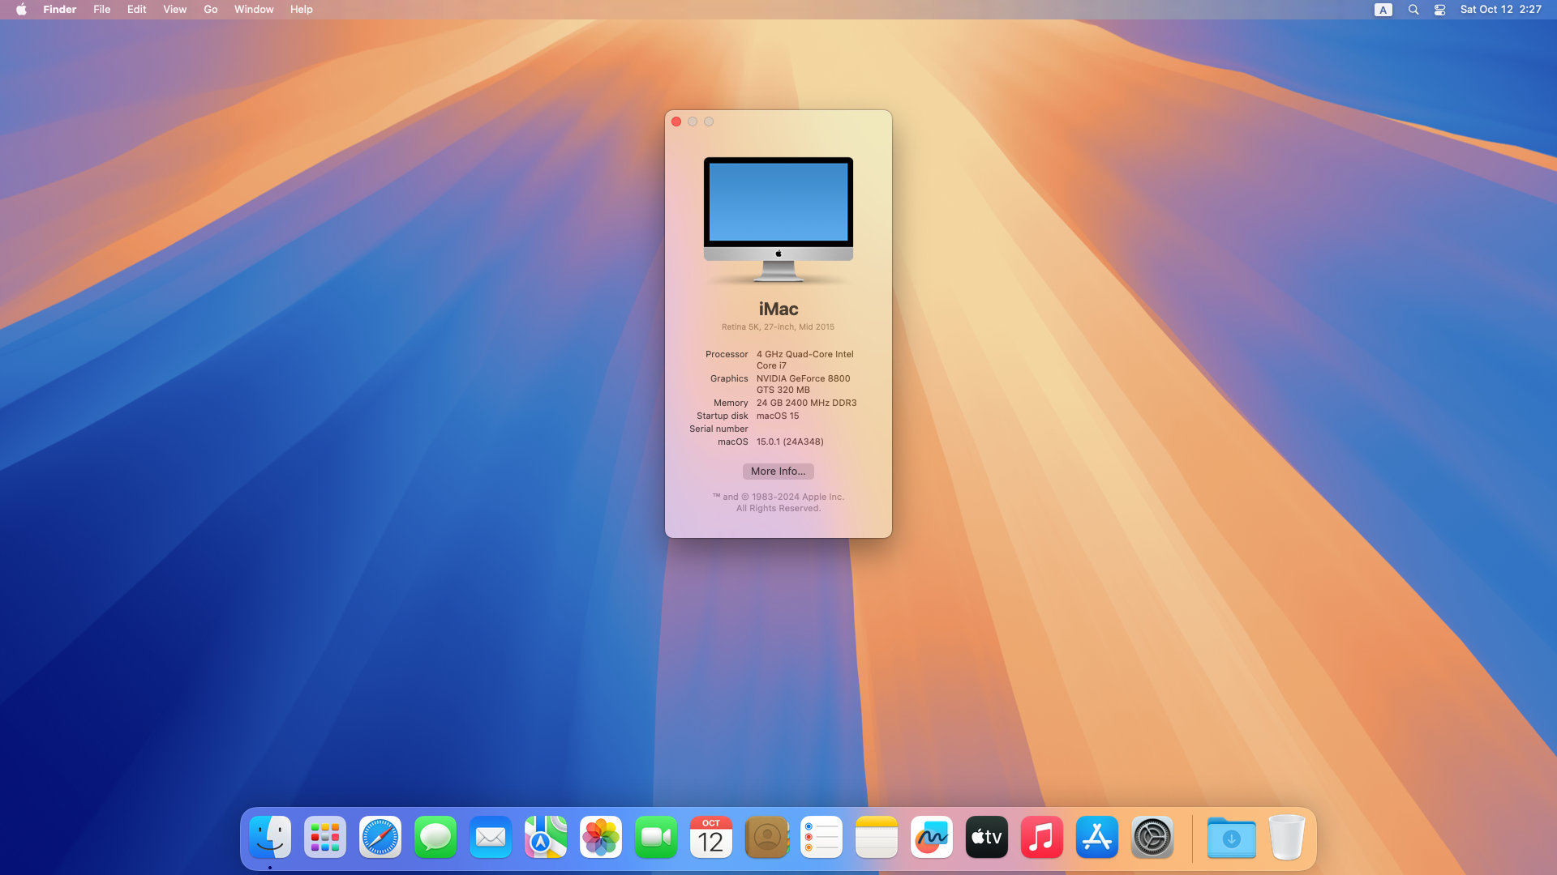Start FaceTime from the Dock
The width and height of the screenshot is (1557, 875).
pyautogui.click(x=656, y=837)
